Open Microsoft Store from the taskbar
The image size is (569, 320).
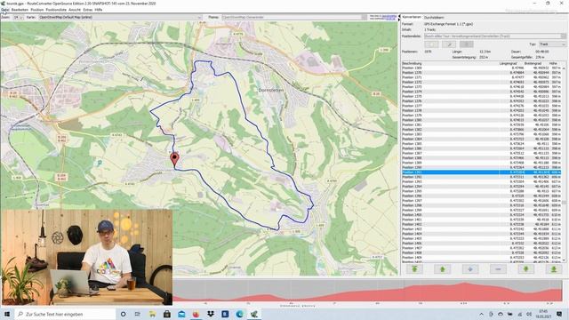pyautogui.click(x=166, y=314)
